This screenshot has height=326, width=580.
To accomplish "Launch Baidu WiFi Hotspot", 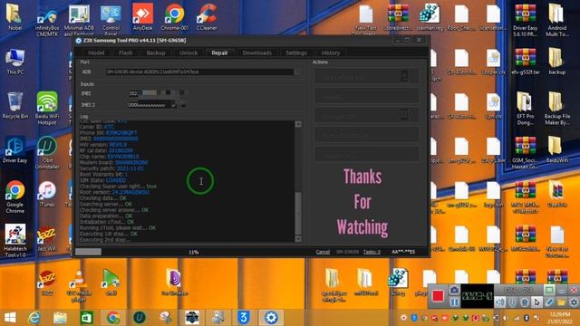I will 47,108.
